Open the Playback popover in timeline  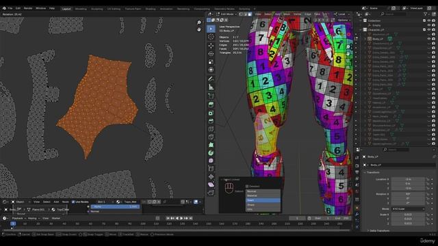click(x=18, y=219)
